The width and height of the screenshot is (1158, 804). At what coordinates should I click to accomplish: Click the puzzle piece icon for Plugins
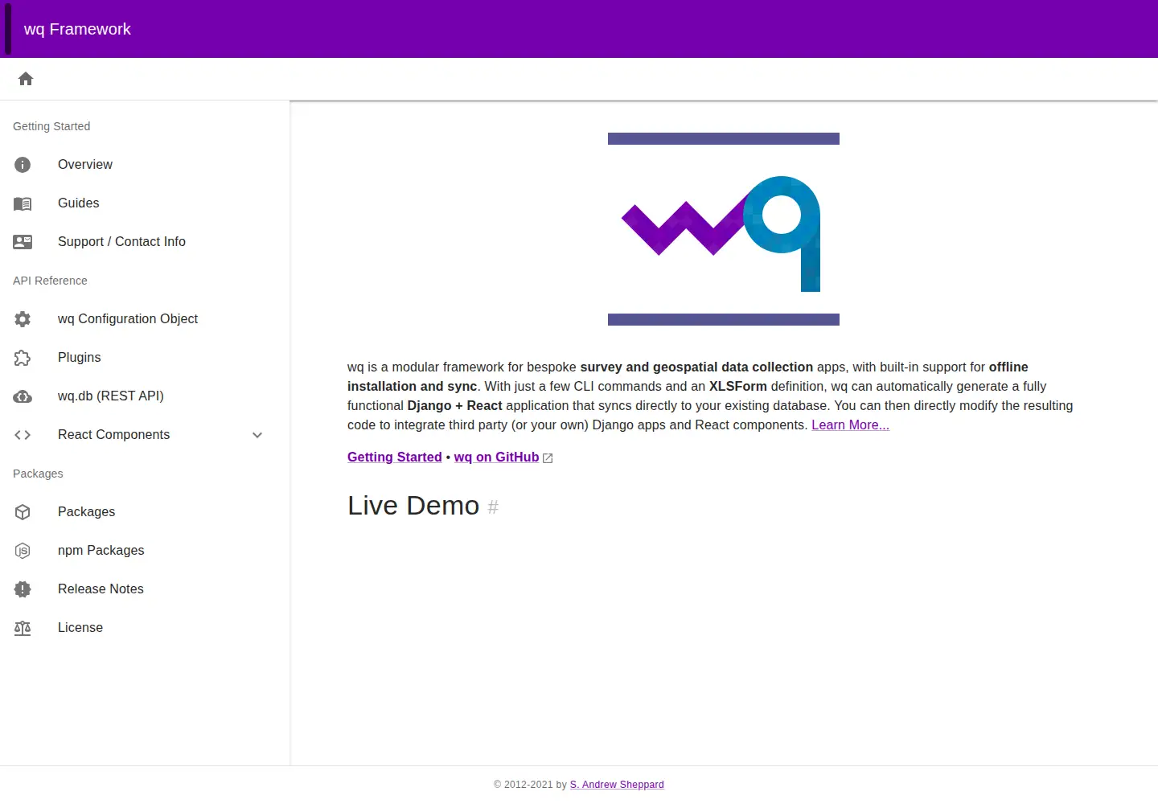coord(23,358)
